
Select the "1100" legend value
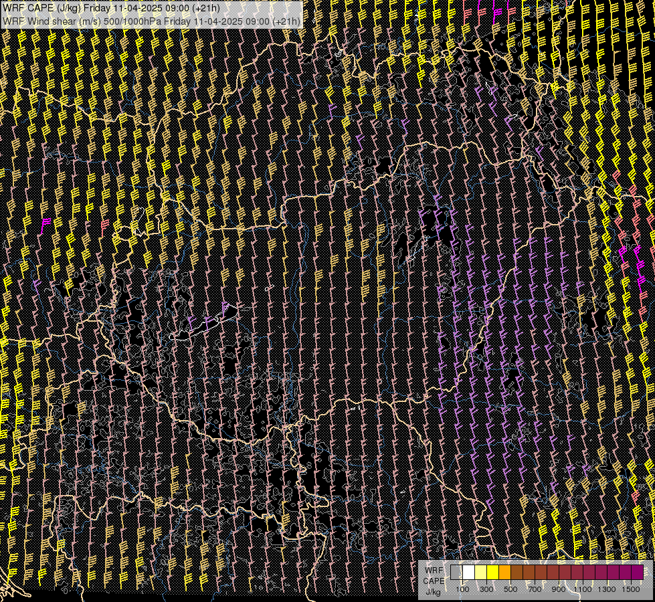[x=583, y=589]
